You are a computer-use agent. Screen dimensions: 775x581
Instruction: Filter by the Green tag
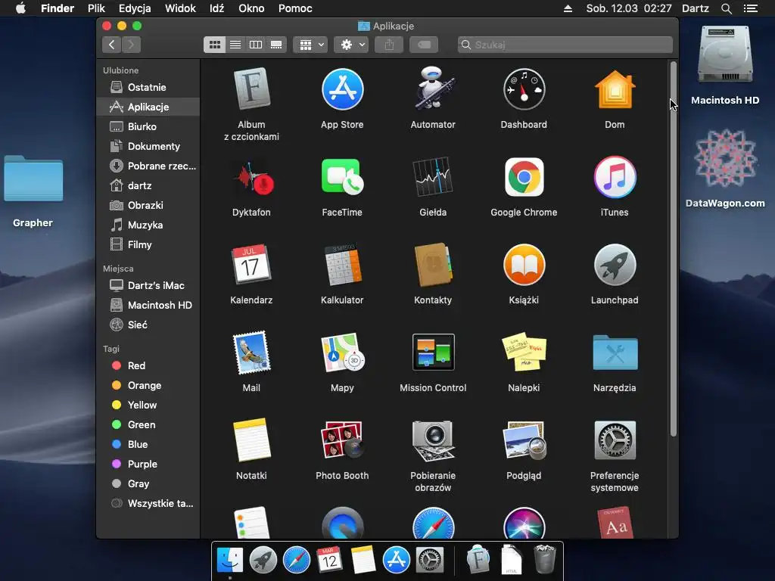point(148,425)
